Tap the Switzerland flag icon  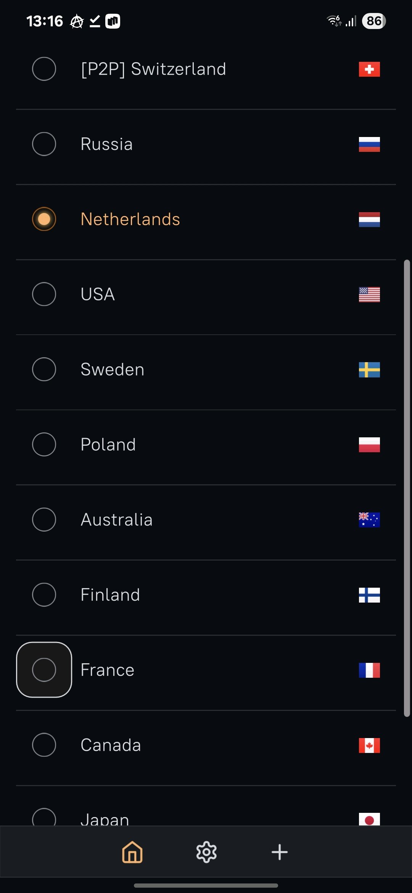369,69
